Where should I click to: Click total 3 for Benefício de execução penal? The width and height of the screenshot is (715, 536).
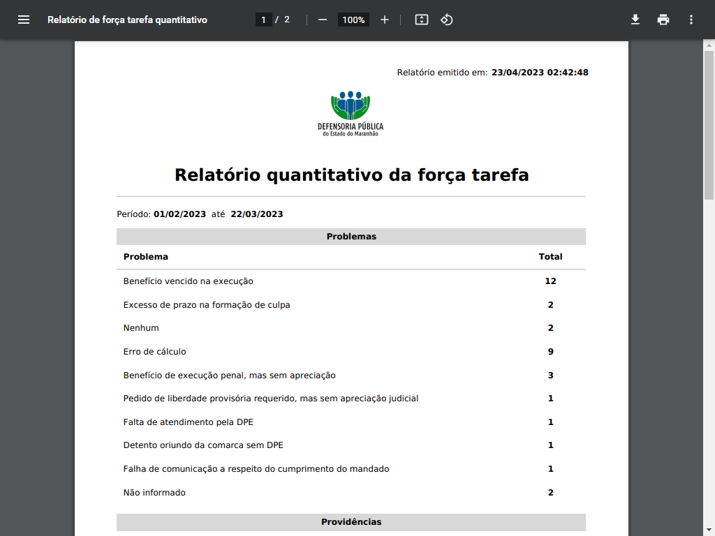click(x=550, y=375)
